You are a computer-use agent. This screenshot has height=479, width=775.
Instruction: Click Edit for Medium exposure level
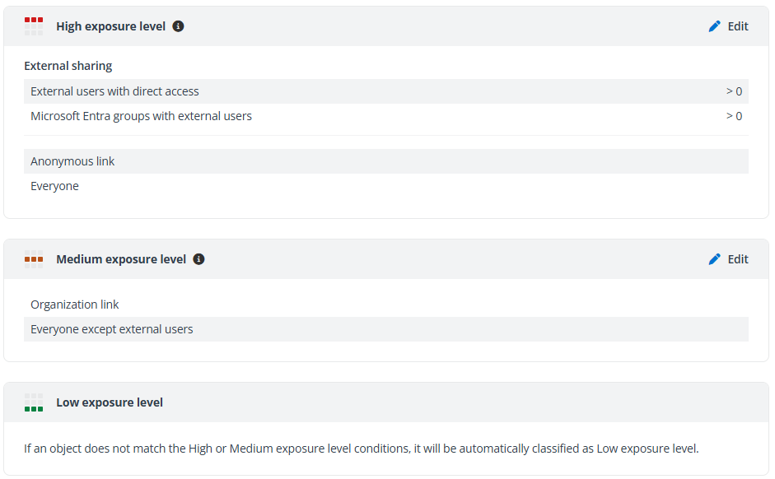(737, 258)
